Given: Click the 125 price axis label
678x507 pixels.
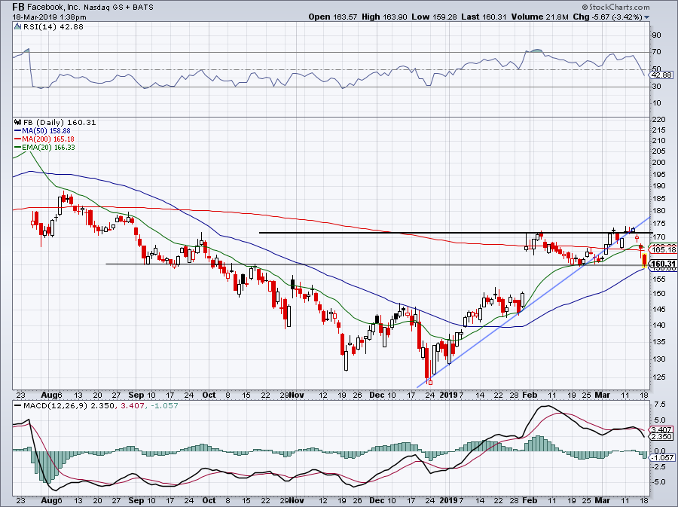Looking at the screenshot, I should click(658, 377).
